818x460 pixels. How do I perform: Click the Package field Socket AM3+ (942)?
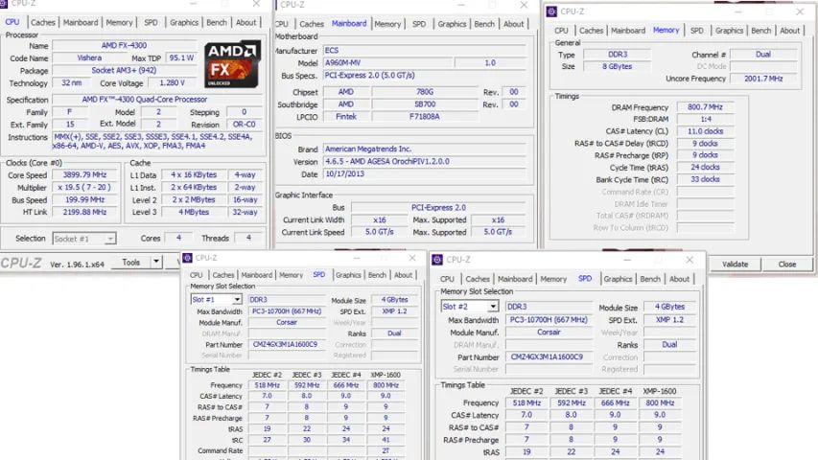(124, 70)
